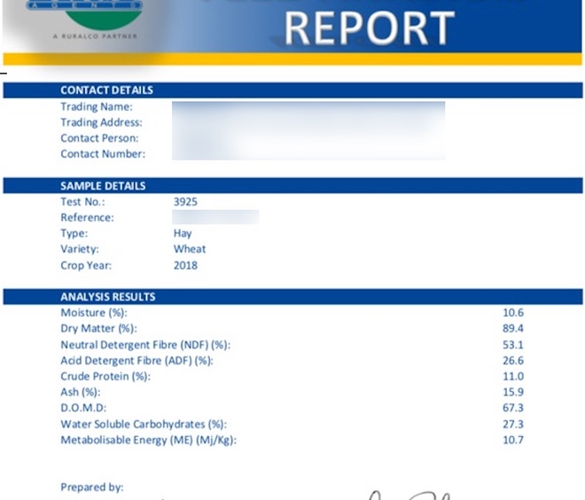Screen dimensions: 585x500
Task: Click the blurred contact information field
Action: [x=308, y=130]
